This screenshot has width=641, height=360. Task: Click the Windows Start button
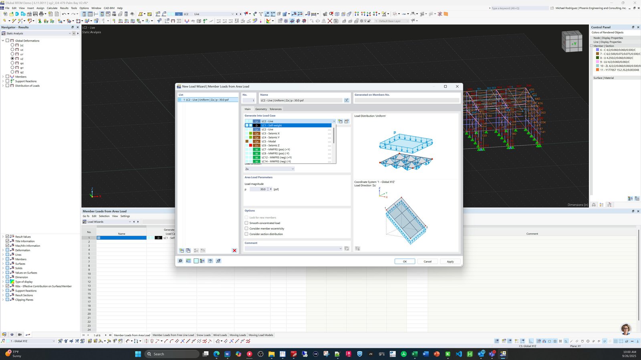point(138,354)
